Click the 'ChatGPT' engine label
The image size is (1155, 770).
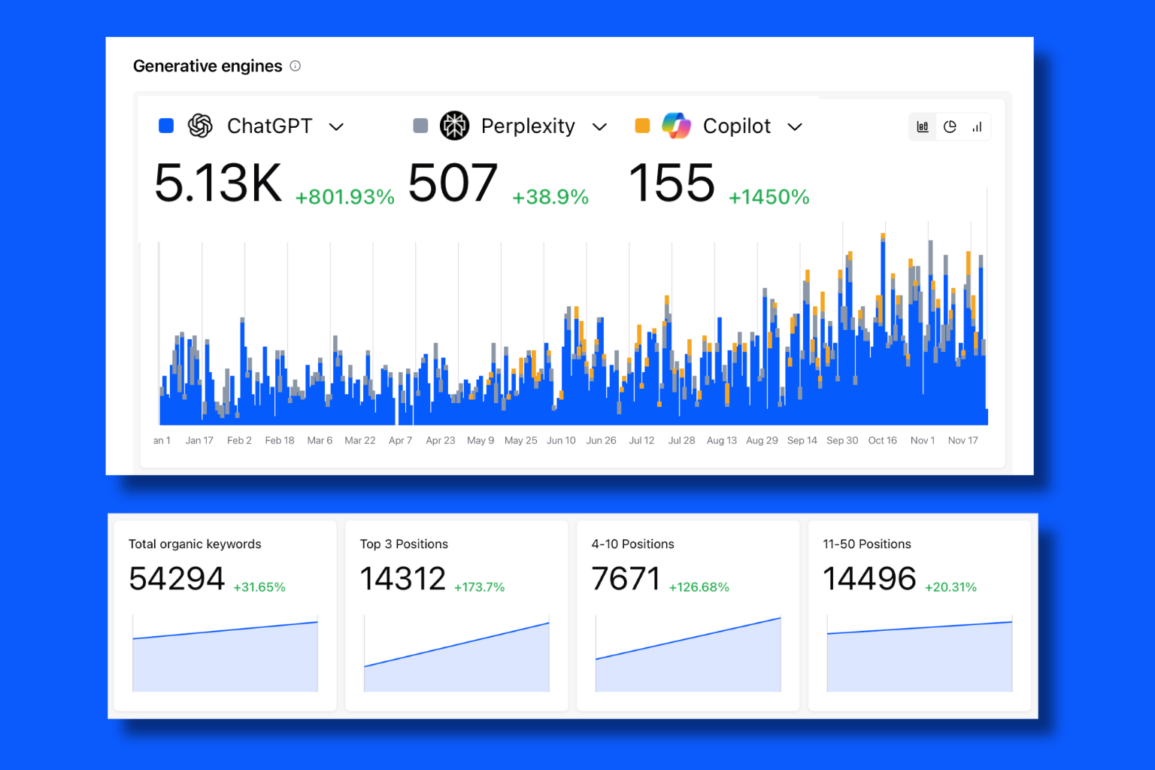(269, 126)
